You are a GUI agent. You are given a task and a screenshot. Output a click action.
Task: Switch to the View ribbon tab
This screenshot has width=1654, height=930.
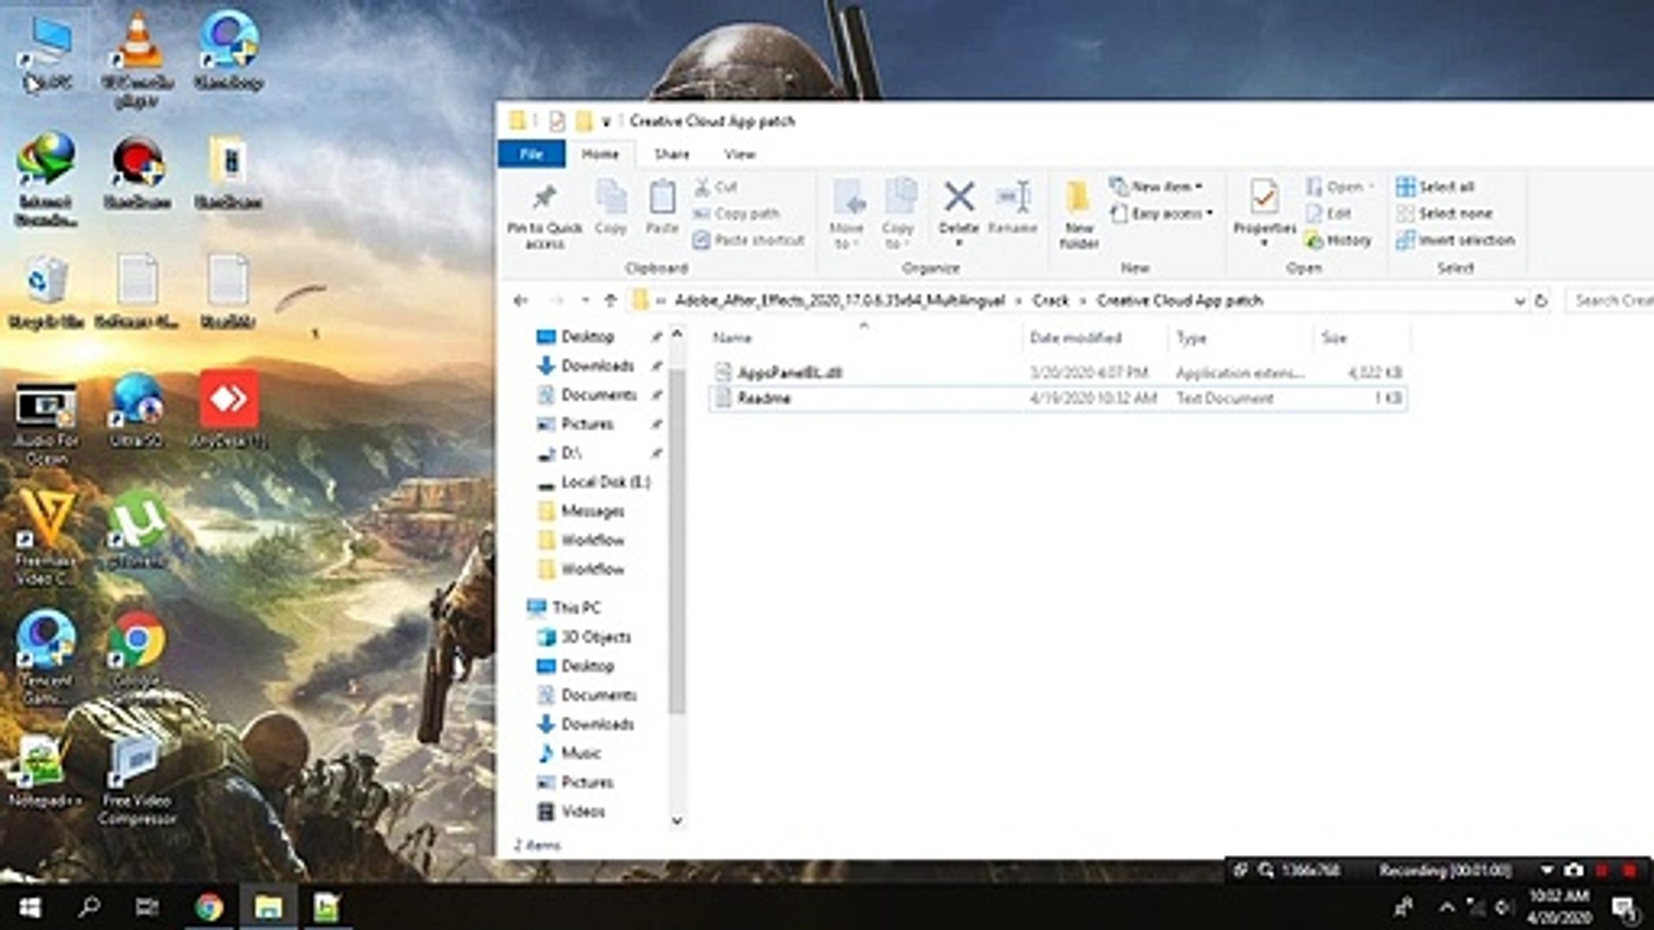click(x=739, y=153)
